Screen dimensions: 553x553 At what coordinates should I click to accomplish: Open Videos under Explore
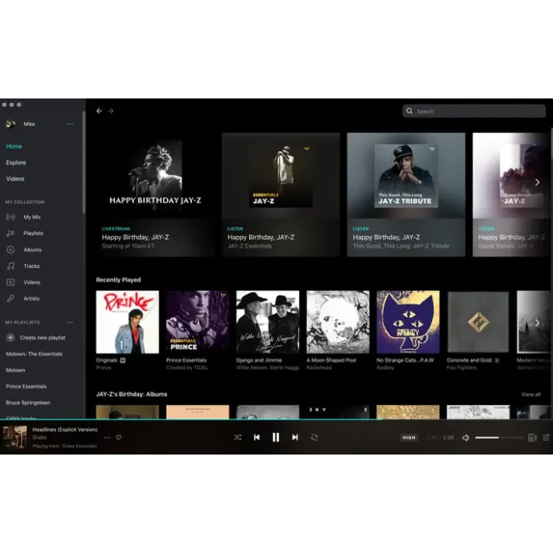[16, 179]
